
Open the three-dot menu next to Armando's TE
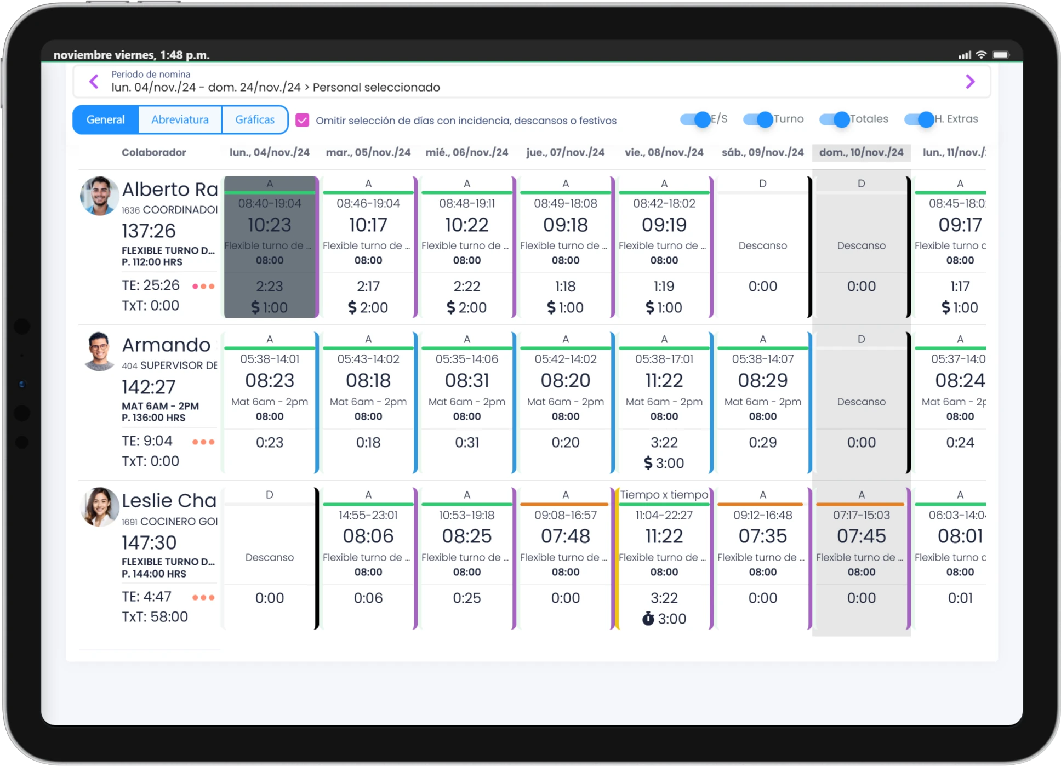pos(203,441)
